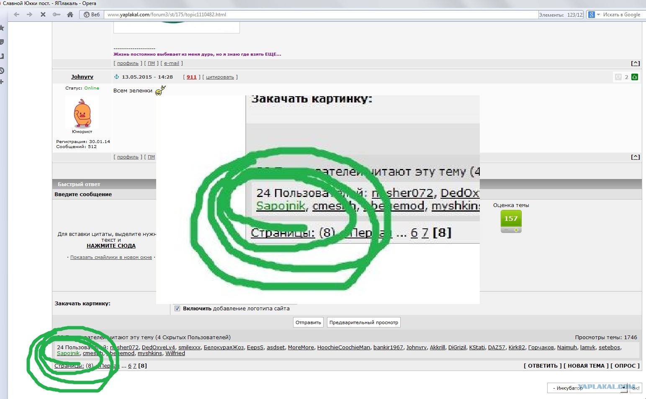Expand the Инкубатор forum jump dropdown

[588, 388]
